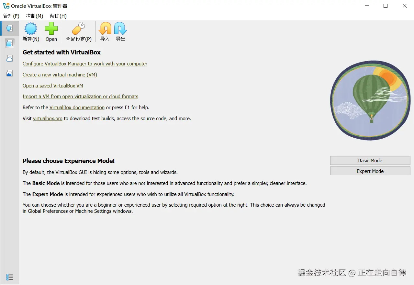This screenshot has width=414, height=285.
Task: Choose the Basic Mode button
Action: [x=370, y=160]
